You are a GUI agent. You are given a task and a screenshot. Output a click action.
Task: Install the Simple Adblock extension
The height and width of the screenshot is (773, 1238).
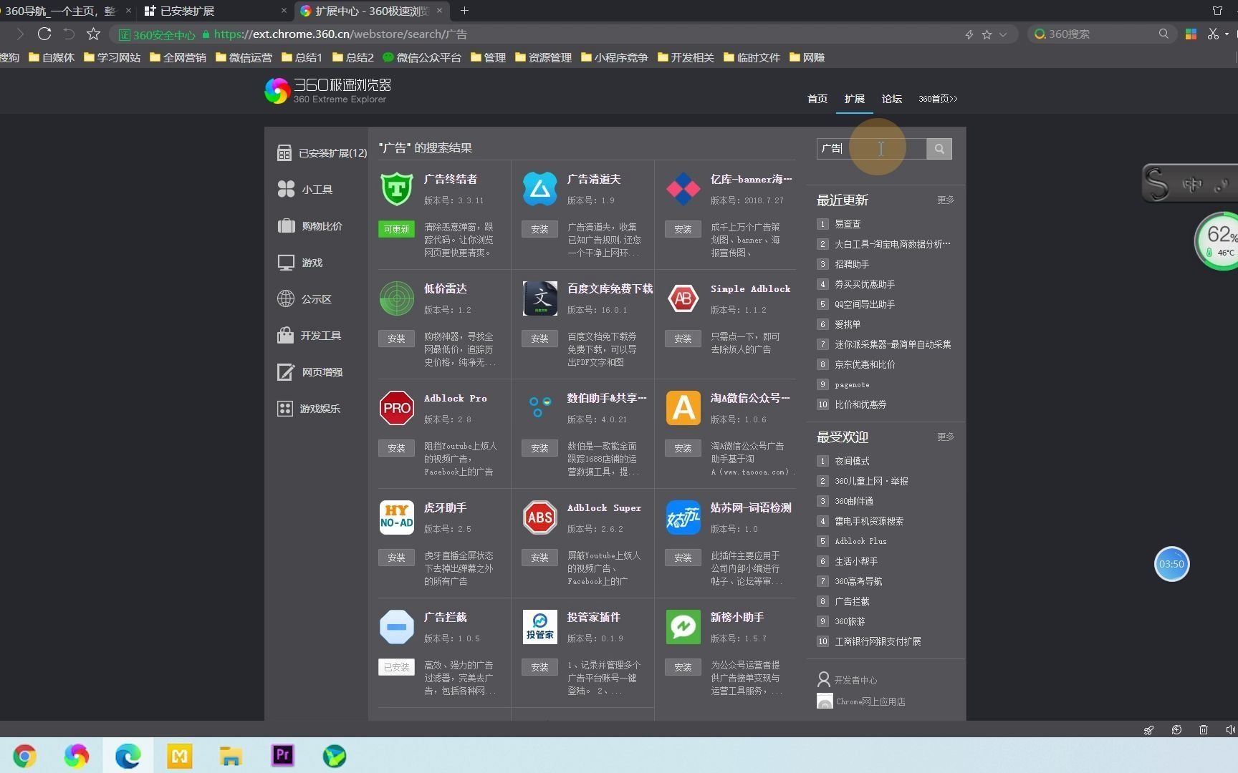(683, 339)
